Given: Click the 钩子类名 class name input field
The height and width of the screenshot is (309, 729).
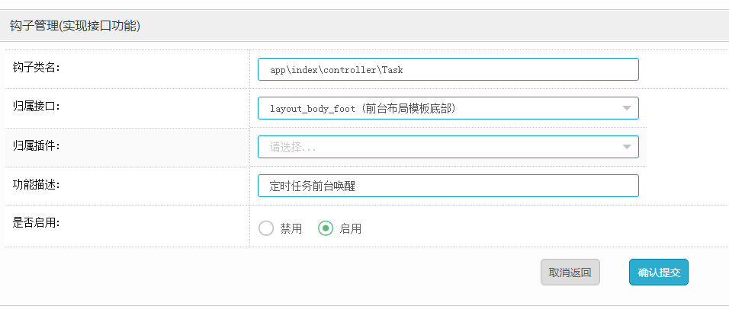Looking at the screenshot, I should click(448, 69).
